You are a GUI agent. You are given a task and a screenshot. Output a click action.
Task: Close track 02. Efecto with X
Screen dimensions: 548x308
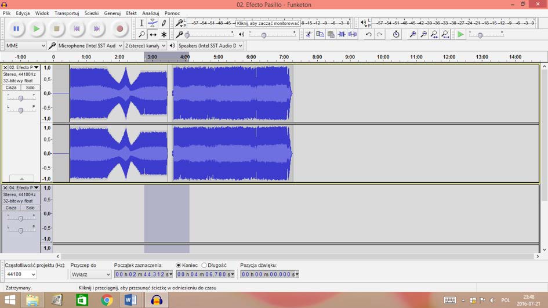tap(5, 67)
